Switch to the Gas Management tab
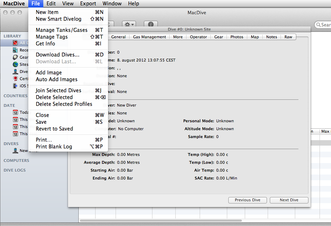Viewport: 331px width, 226px height. pyautogui.click(x=150, y=37)
